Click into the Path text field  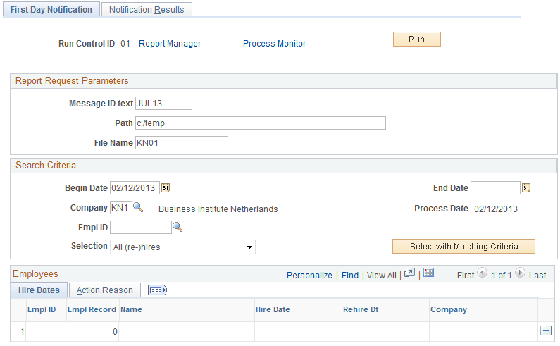(x=261, y=123)
